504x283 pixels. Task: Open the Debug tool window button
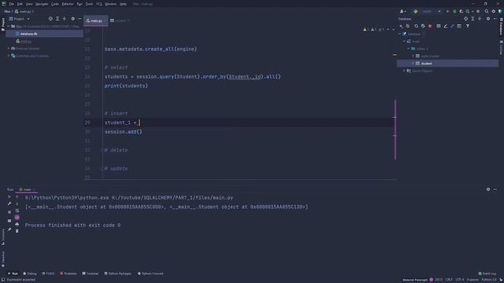pyautogui.click(x=30, y=274)
